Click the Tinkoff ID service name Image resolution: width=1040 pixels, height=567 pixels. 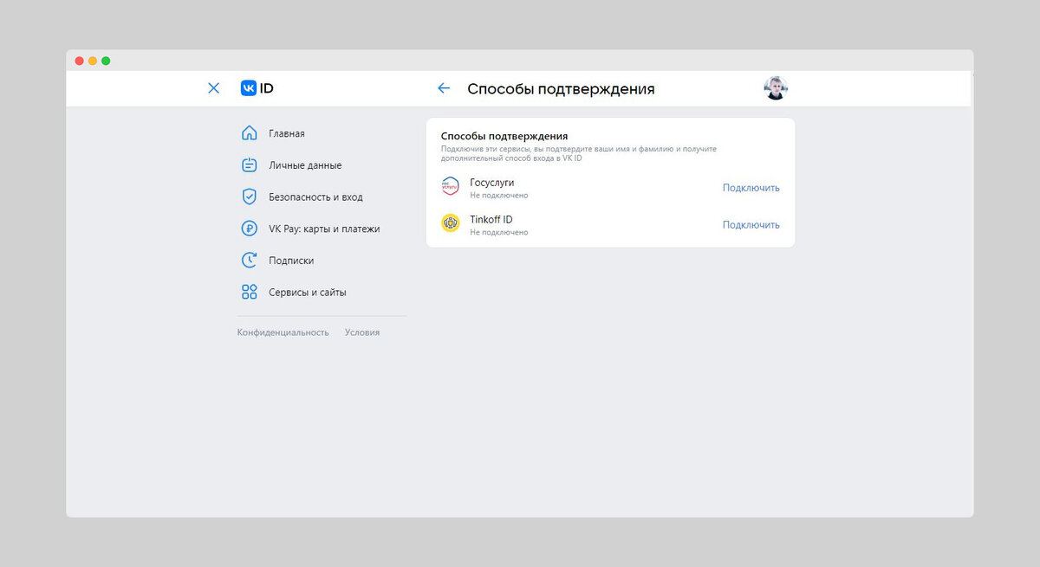point(491,219)
